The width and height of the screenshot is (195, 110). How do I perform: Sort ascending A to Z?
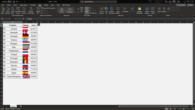[x=78, y=9]
